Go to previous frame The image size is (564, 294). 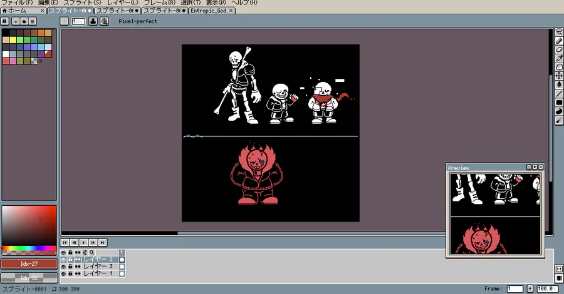tap(74, 243)
